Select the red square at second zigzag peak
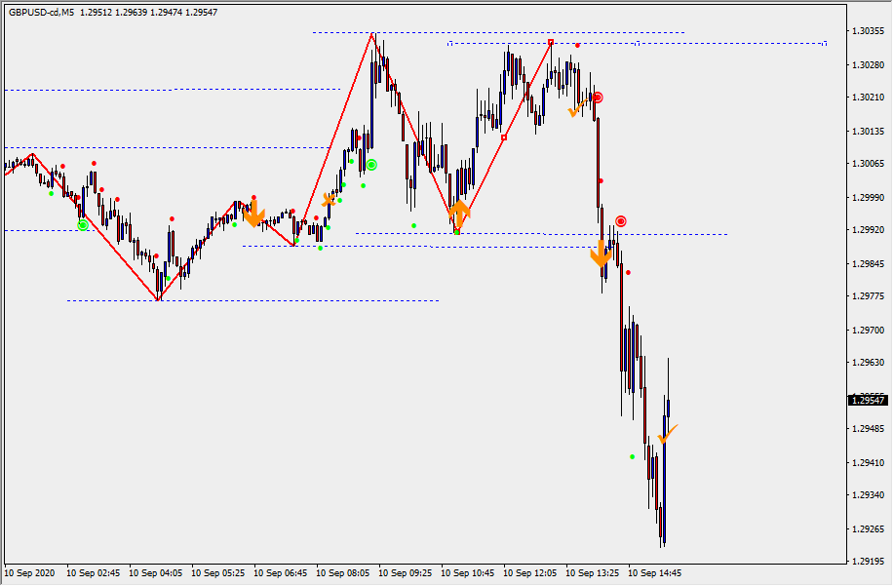893x586 pixels. pyautogui.click(x=551, y=42)
